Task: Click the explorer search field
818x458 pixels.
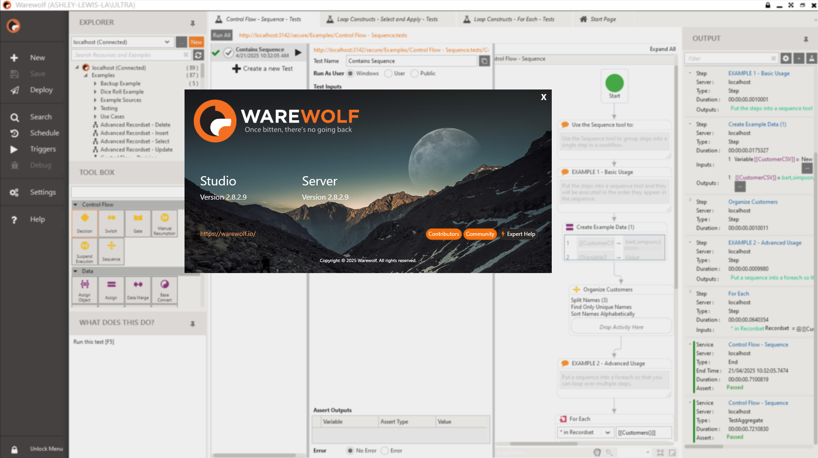Action: point(130,55)
